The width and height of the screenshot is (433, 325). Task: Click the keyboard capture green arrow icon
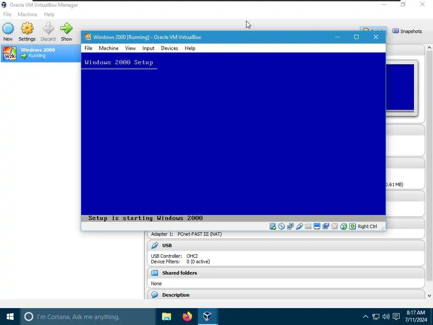click(352, 226)
